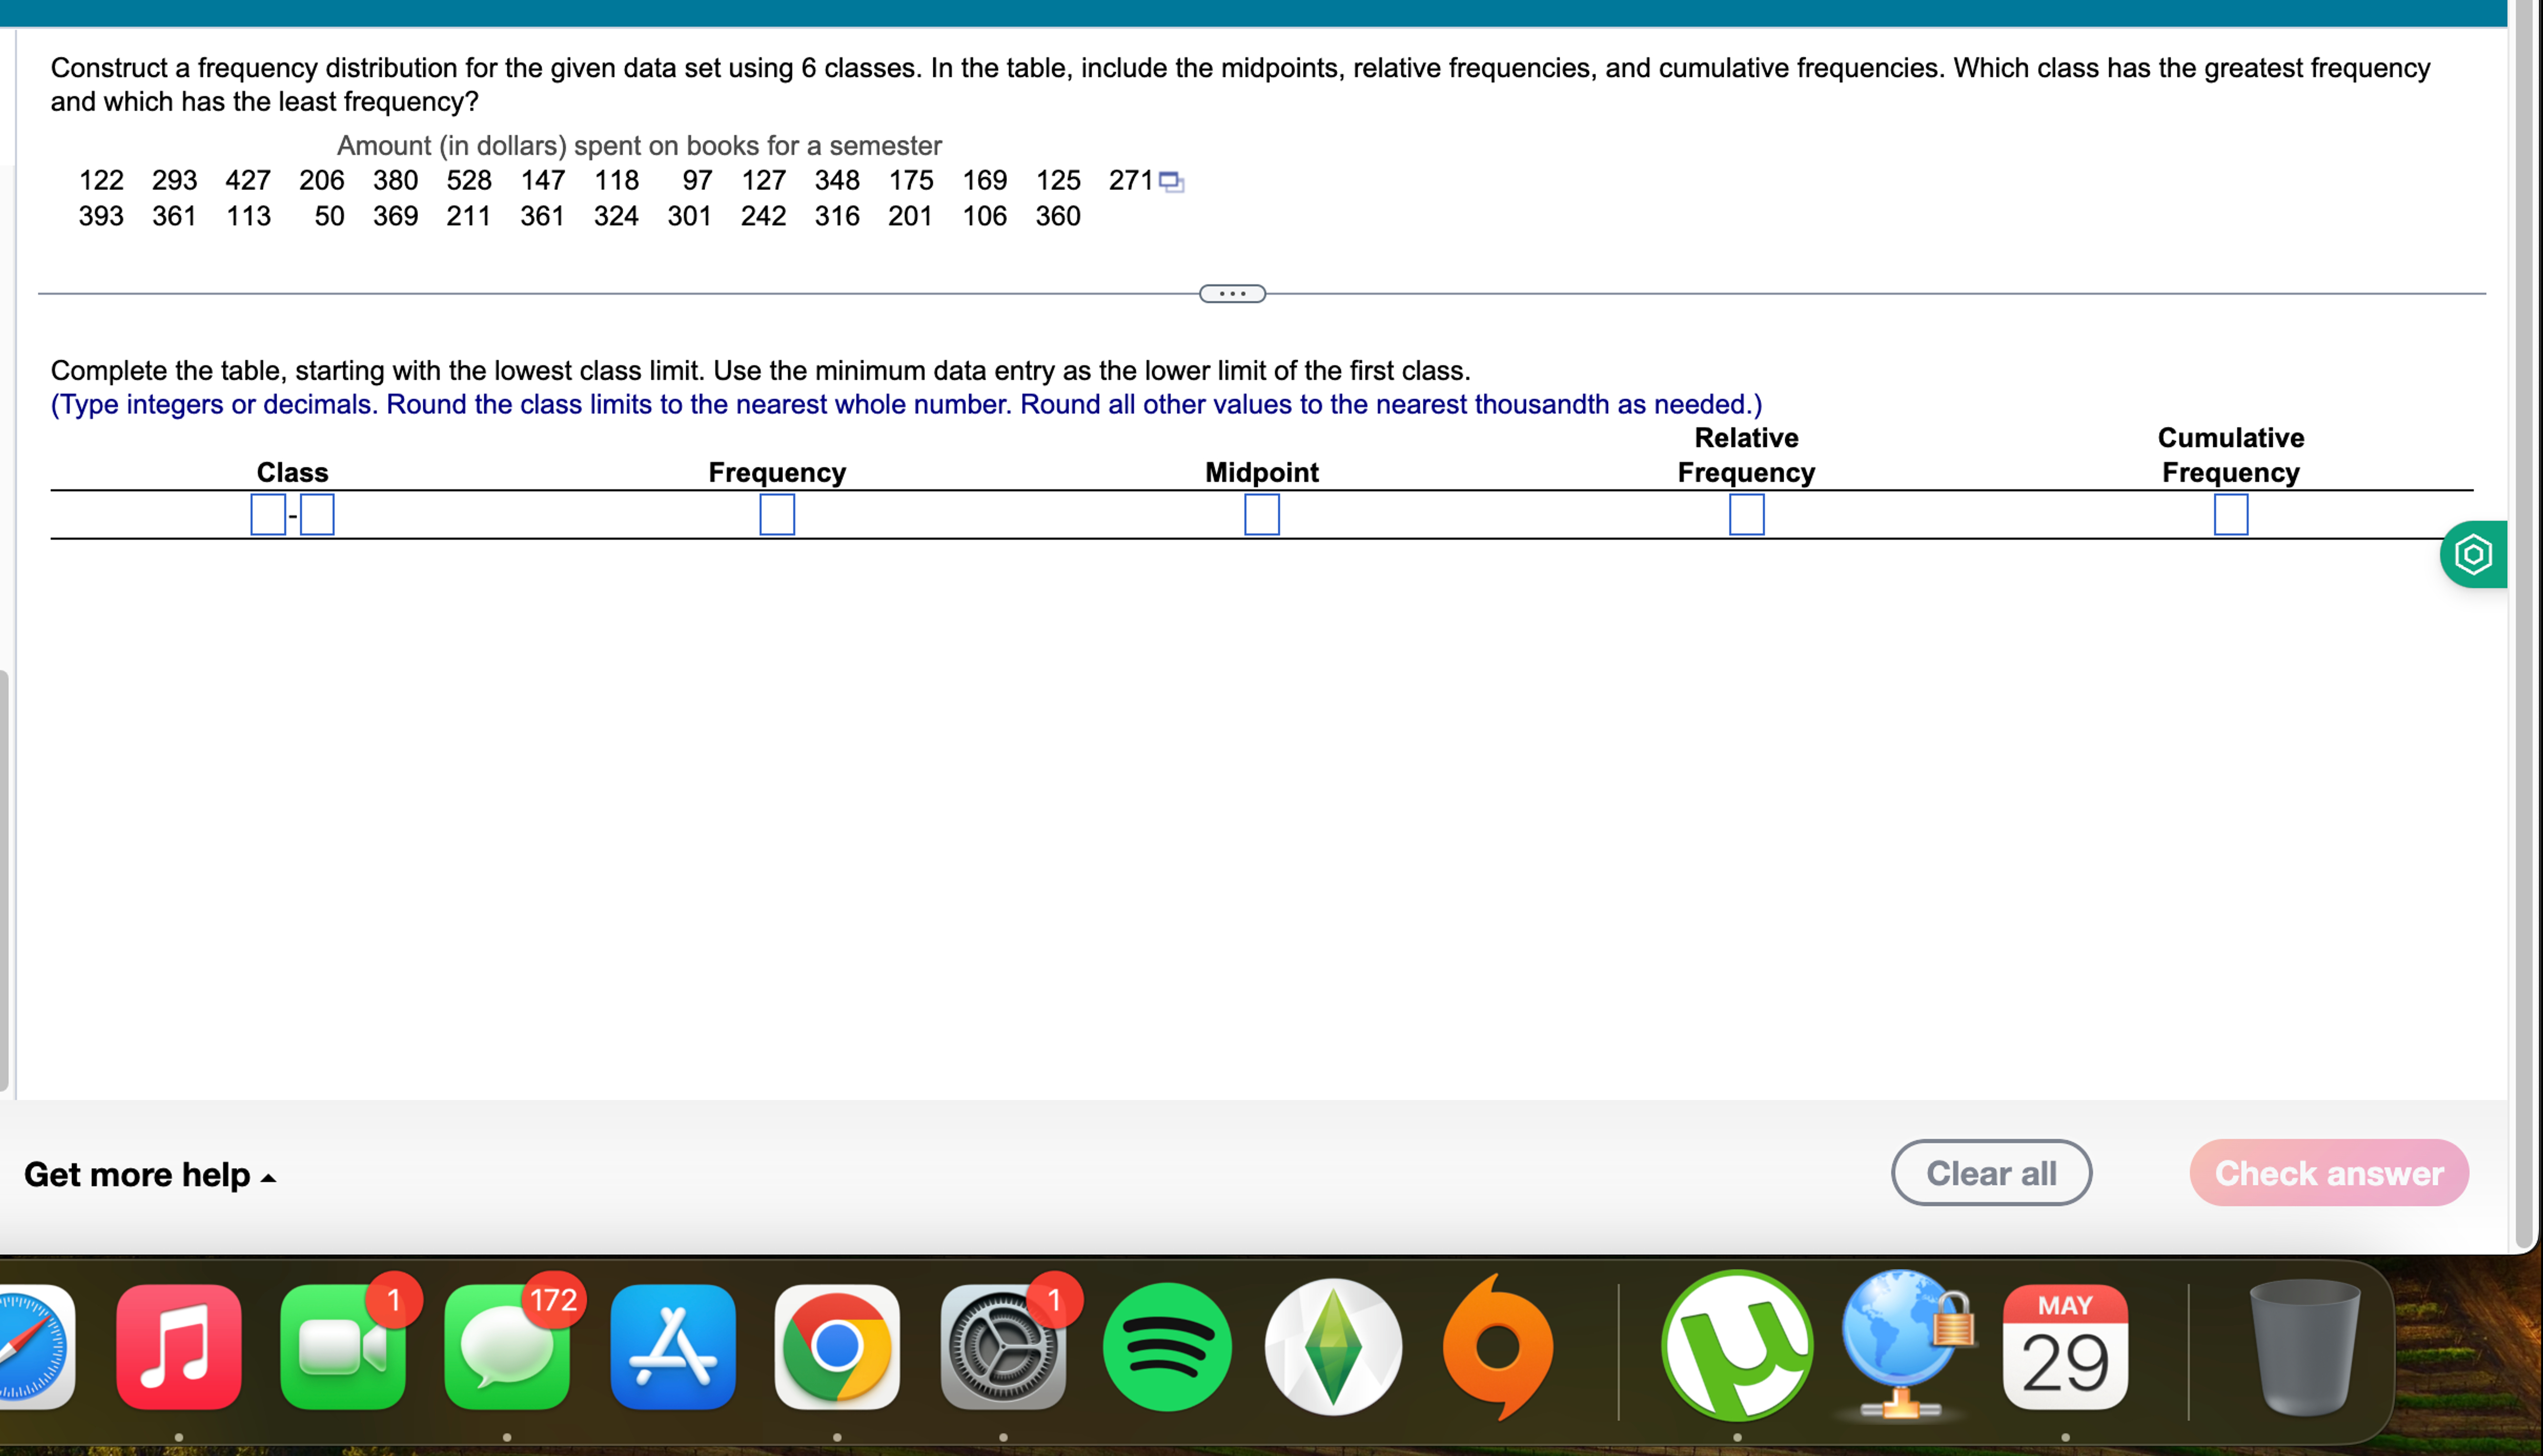Open System Settings from the dock

[x=1003, y=1350]
